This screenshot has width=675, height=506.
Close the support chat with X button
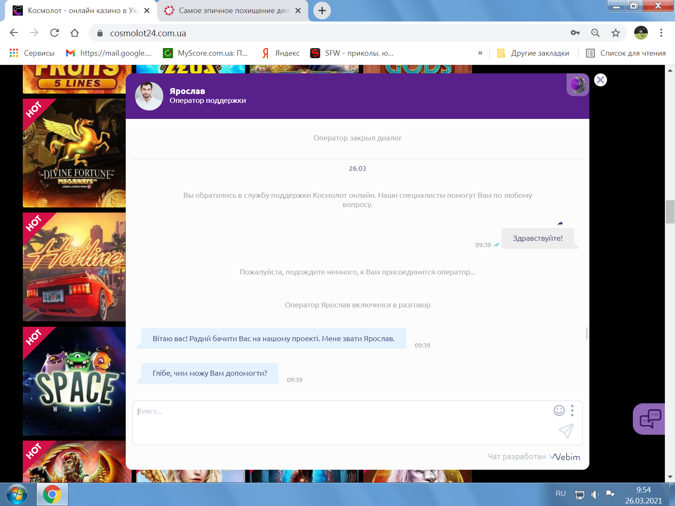[600, 80]
